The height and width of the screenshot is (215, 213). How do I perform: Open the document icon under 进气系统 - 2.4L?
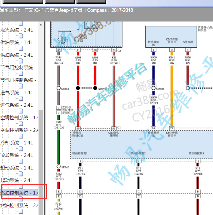pos(21,111)
